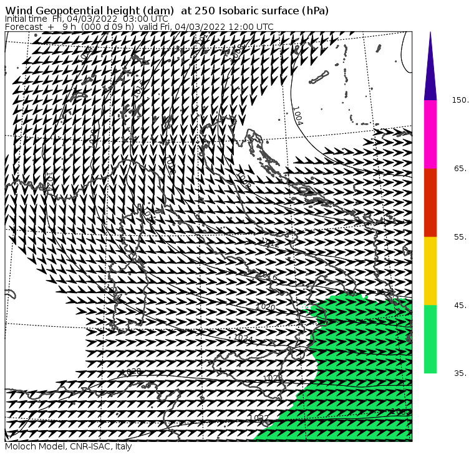Select the '55.' colorbar label

tap(460, 237)
